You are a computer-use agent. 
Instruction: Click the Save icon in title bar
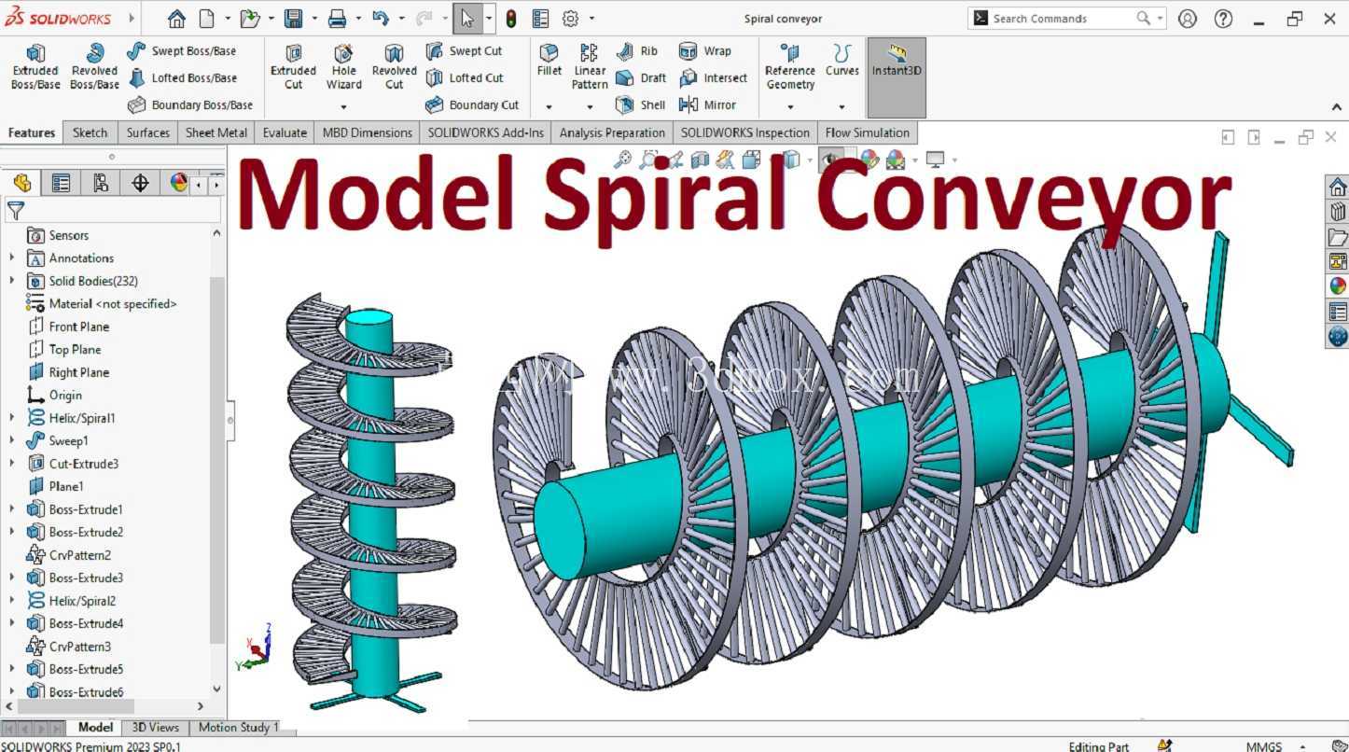pyautogui.click(x=293, y=19)
